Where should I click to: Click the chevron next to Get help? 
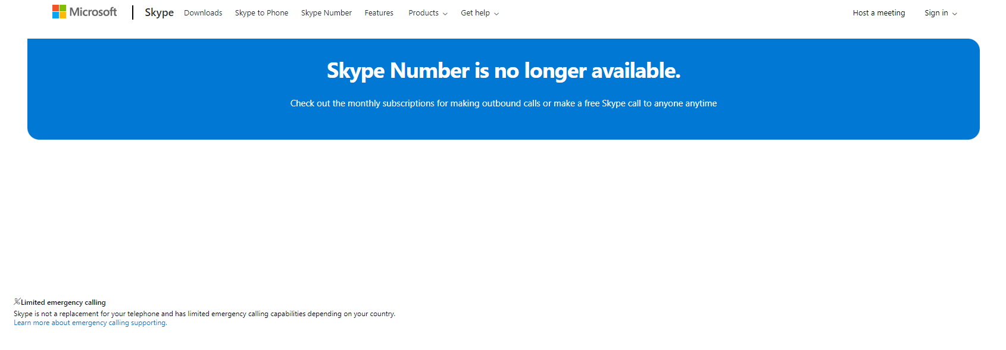496,14
